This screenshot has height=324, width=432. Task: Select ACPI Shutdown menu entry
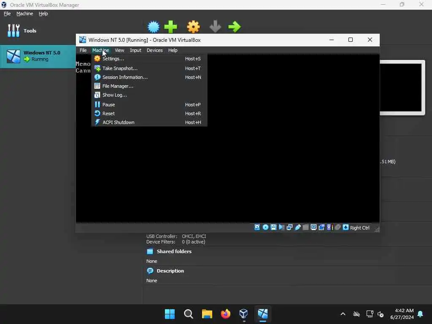[x=149, y=122]
